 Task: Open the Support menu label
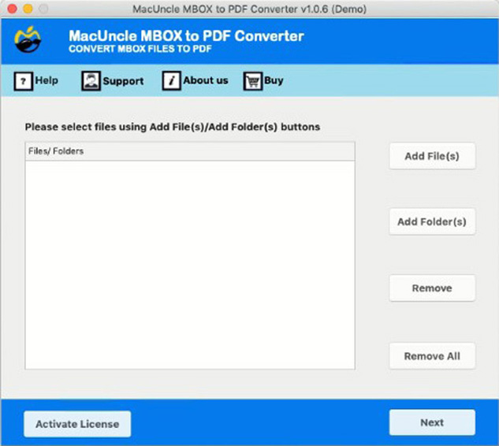[123, 81]
